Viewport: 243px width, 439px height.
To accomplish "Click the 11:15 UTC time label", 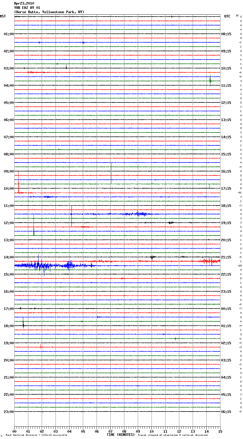I will [226, 85].
